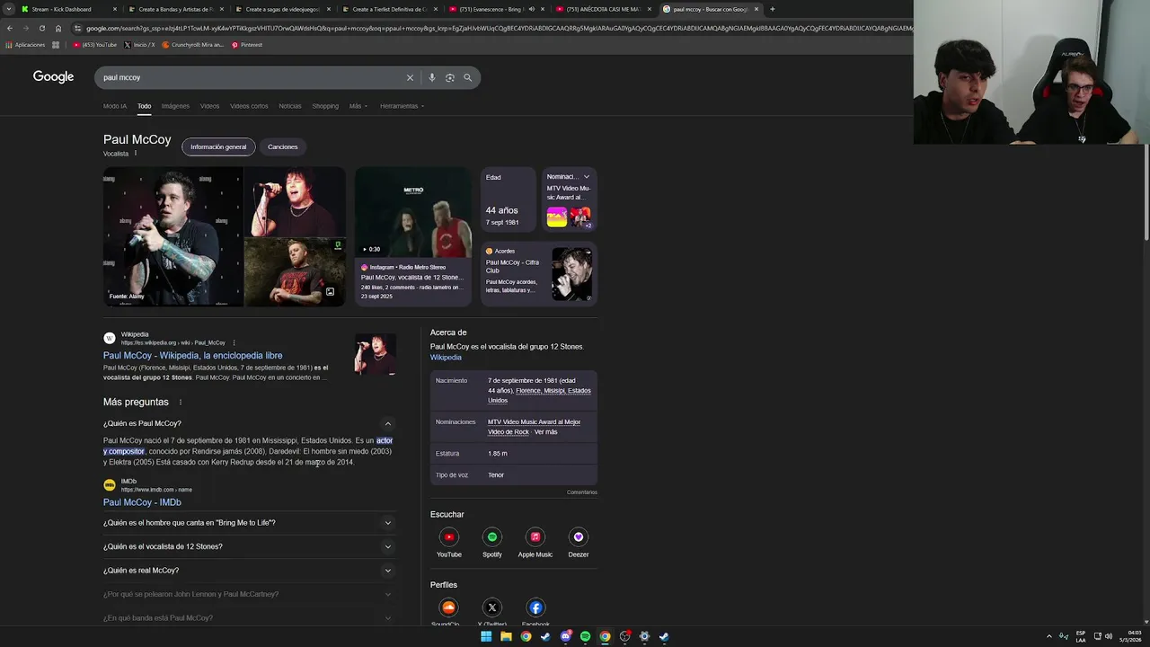Expand '¿Quién es real McCoy?' question
The width and height of the screenshot is (1150, 647).
pyautogui.click(x=388, y=571)
